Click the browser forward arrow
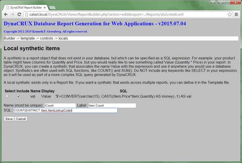This screenshot has width=242, height=163. click(x=12, y=14)
